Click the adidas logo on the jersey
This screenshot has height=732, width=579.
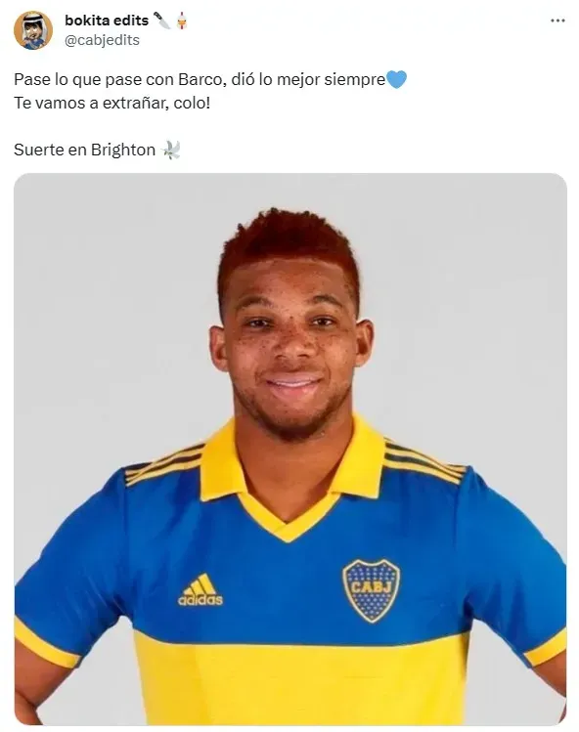click(200, 589)
